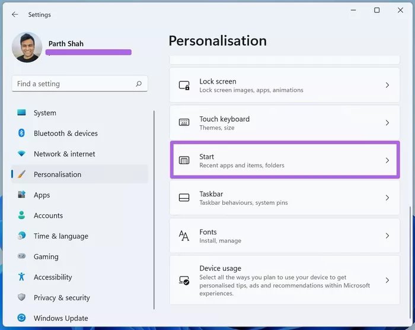
Task: Expand Taskbar settings chevron
Action: tap(387, 198)
